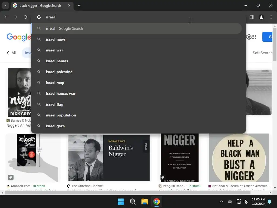This screenshot has width=277, height=208.
Task: Open the Barnes & Noble source link
Action: 19,121
